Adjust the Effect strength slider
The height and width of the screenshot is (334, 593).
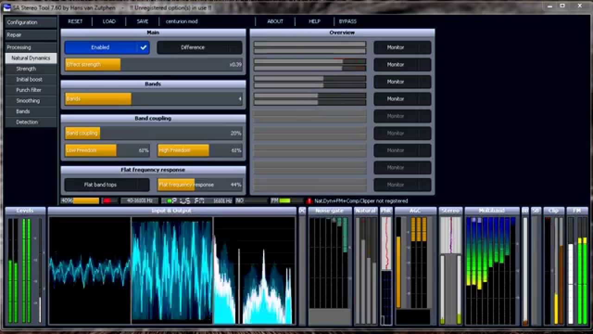point(153,64)
